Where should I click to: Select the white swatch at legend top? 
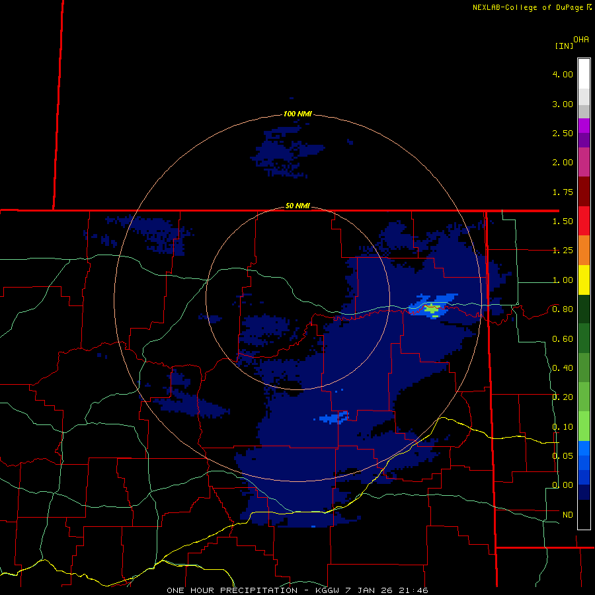point(584,73)
